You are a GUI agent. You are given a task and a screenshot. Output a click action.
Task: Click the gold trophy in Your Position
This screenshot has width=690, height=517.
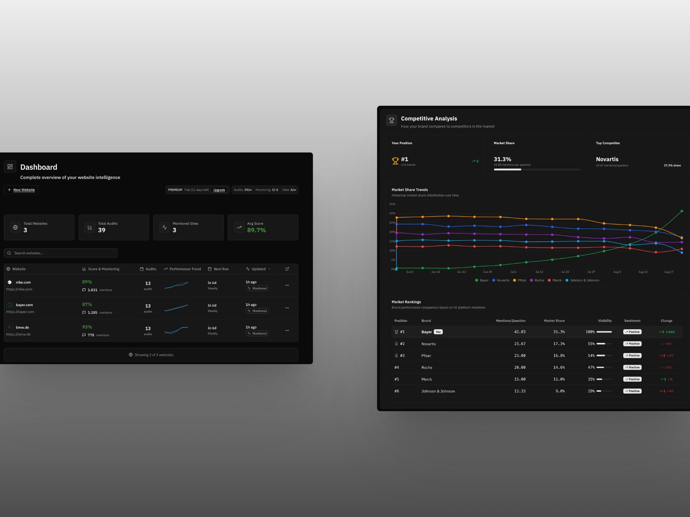[395, 161]
